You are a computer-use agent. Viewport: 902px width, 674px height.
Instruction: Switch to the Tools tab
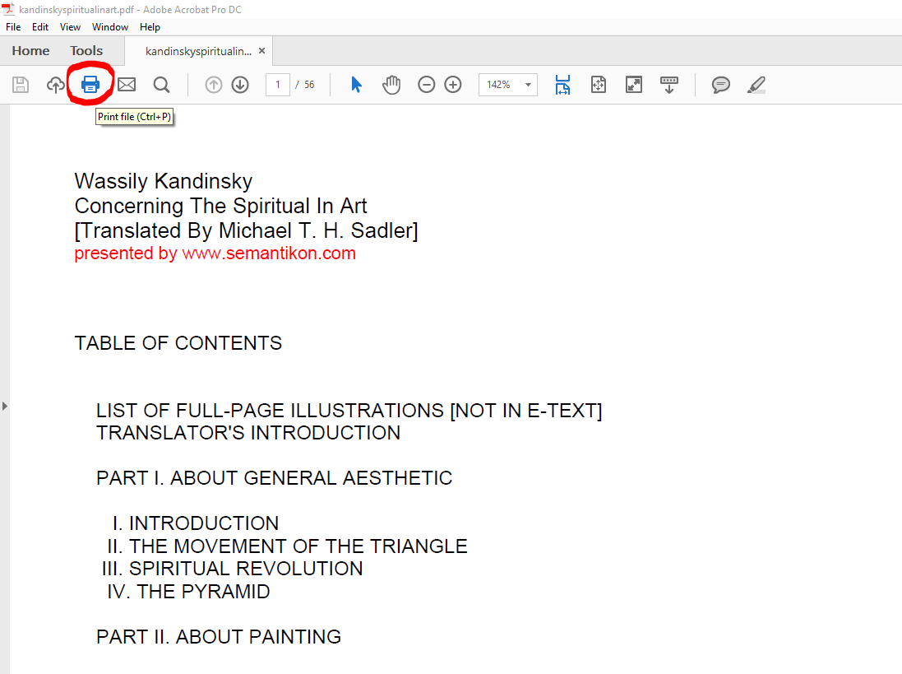(86, 51)
